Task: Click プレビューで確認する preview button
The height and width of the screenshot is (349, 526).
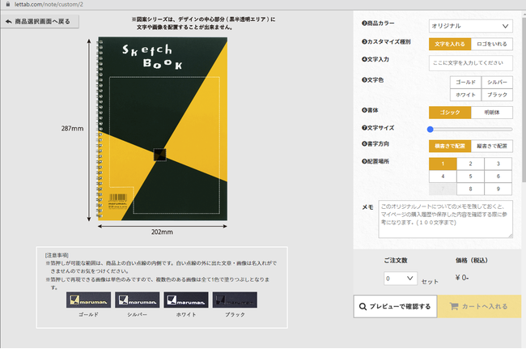Action: pyautogui.click(x=396, y=307)
